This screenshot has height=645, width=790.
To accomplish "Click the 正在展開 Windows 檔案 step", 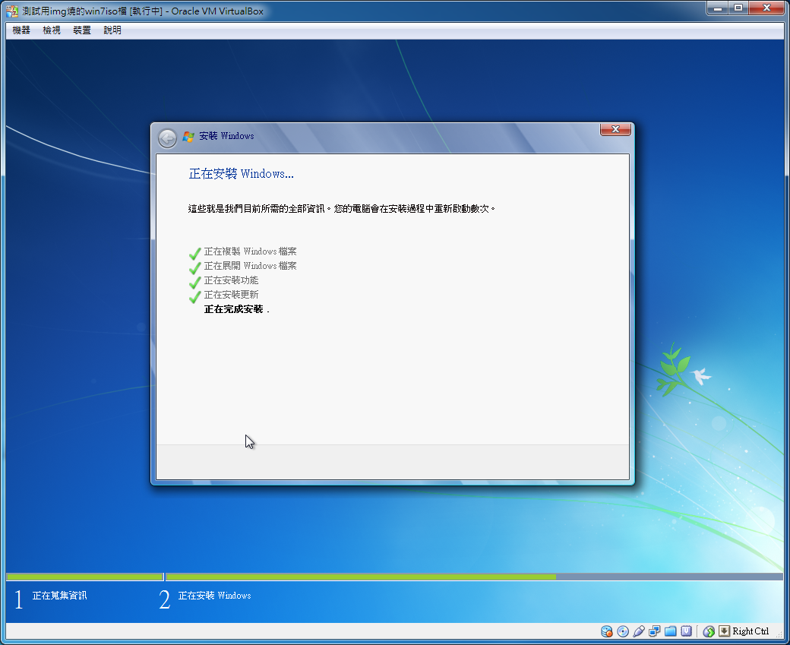I will click(x=250, y=266).
